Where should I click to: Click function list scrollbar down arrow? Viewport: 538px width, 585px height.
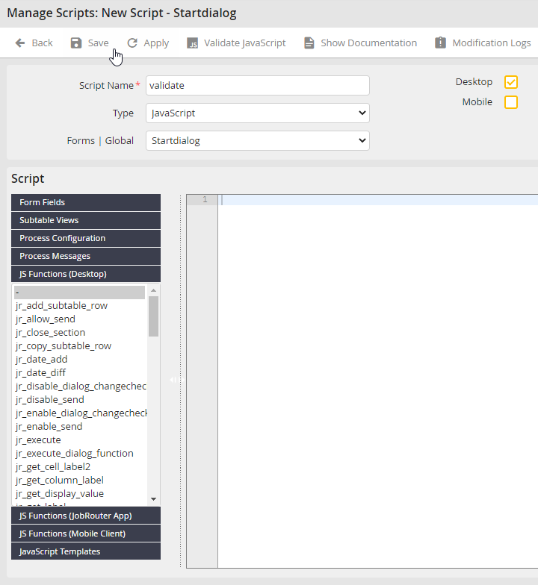(154, 499)
